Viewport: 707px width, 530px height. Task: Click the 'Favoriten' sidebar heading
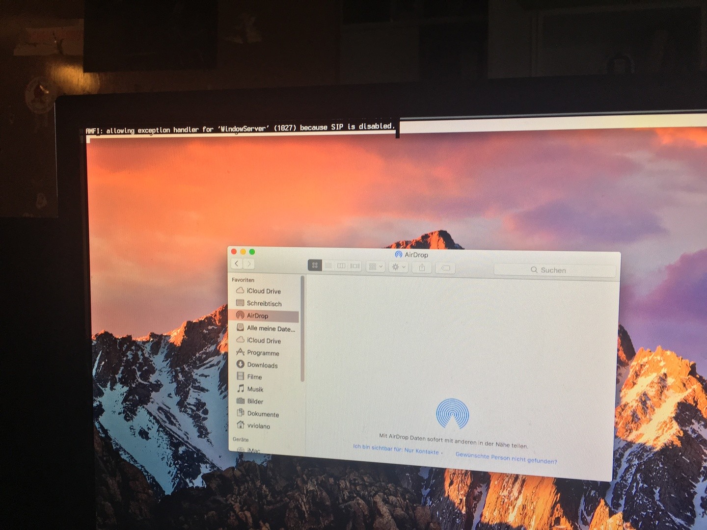click(243, 280)
